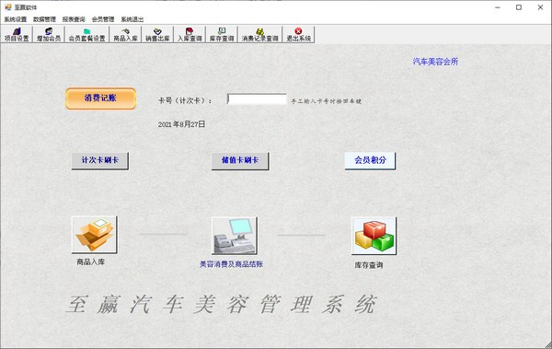Click the 销售出库 toolbar icon

157,35
